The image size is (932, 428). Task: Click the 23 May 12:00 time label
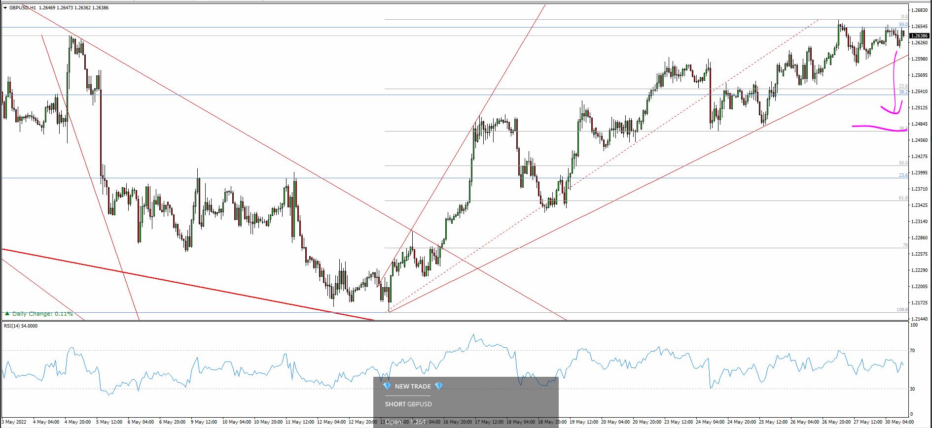[x=680, y=422]
